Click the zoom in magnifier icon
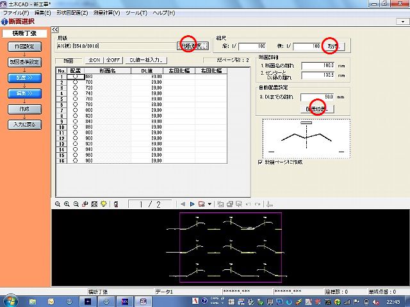This screenshot has width=410, height=307. pos(67,204)
